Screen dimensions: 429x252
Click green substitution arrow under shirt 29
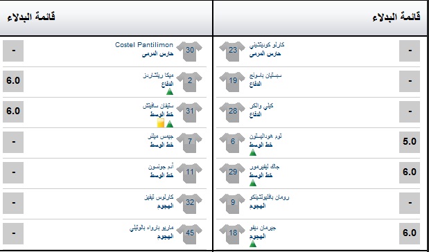coord(253,183)
